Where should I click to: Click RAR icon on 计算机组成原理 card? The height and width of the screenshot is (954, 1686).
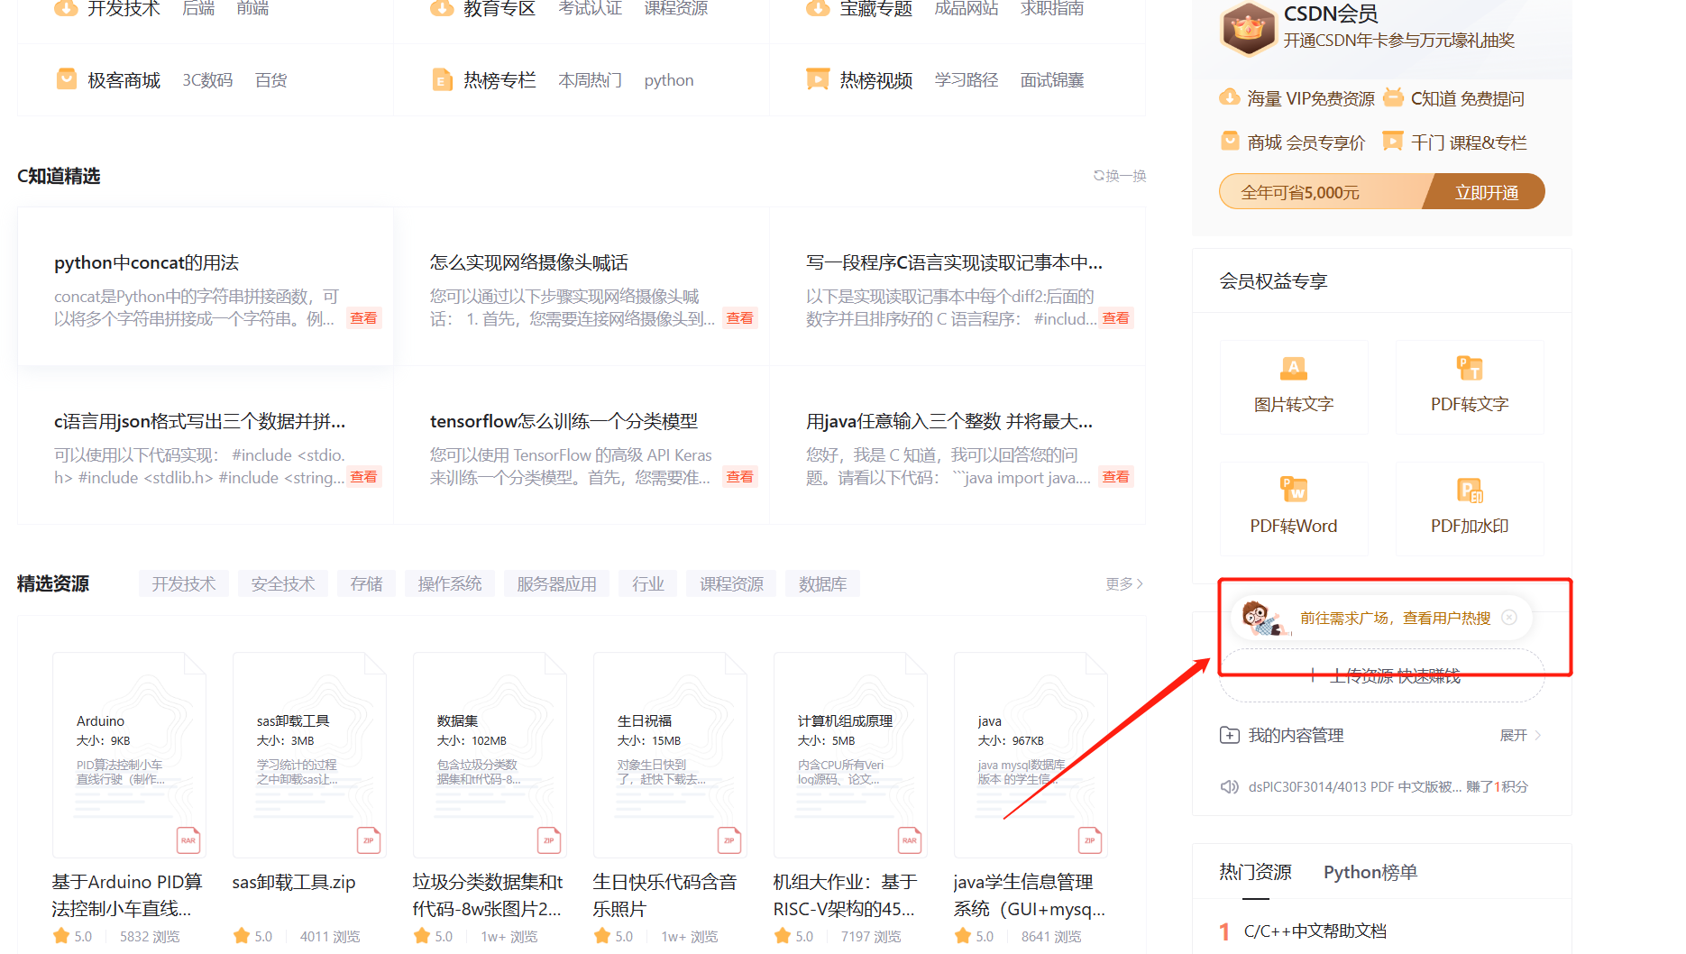click(910, 839)
